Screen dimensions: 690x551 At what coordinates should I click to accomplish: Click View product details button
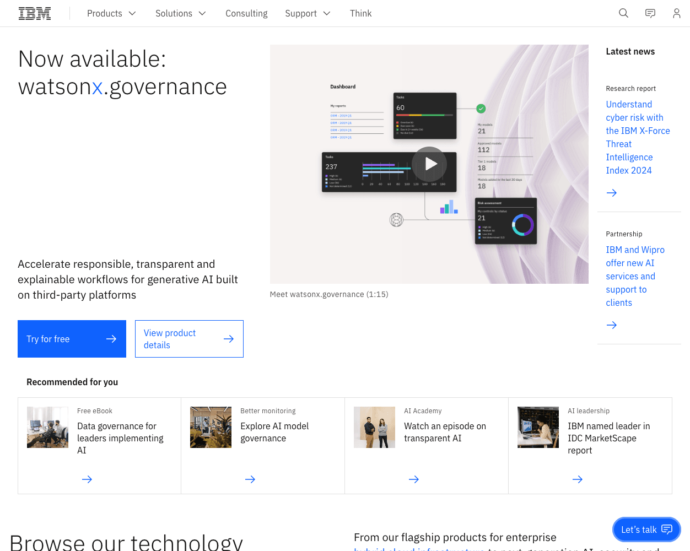pos(189,339)
